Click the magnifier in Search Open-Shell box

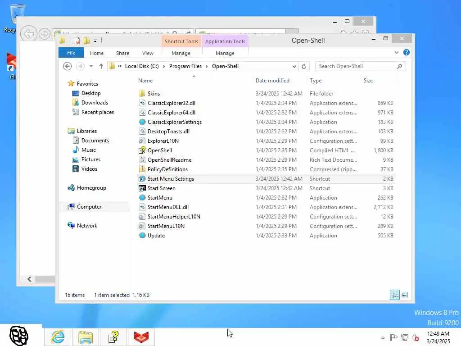(x=399, y=67)
